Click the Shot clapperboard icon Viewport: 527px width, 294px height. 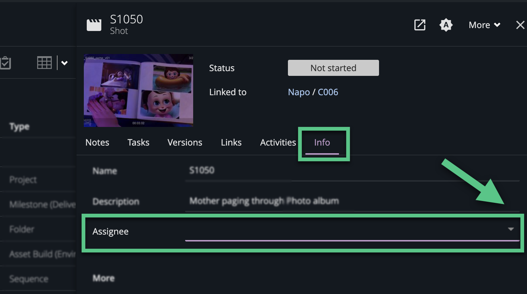point(94,24)
